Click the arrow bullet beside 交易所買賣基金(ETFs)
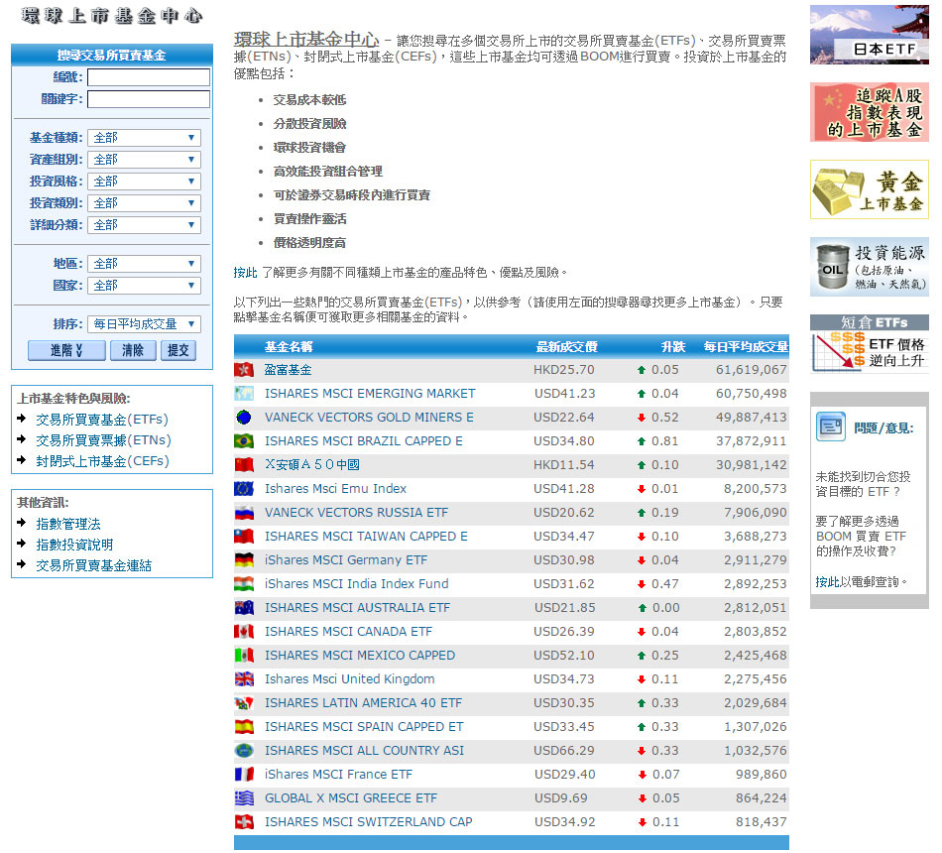The height and width of the screenshot is (853, 942). coord(22,419)
